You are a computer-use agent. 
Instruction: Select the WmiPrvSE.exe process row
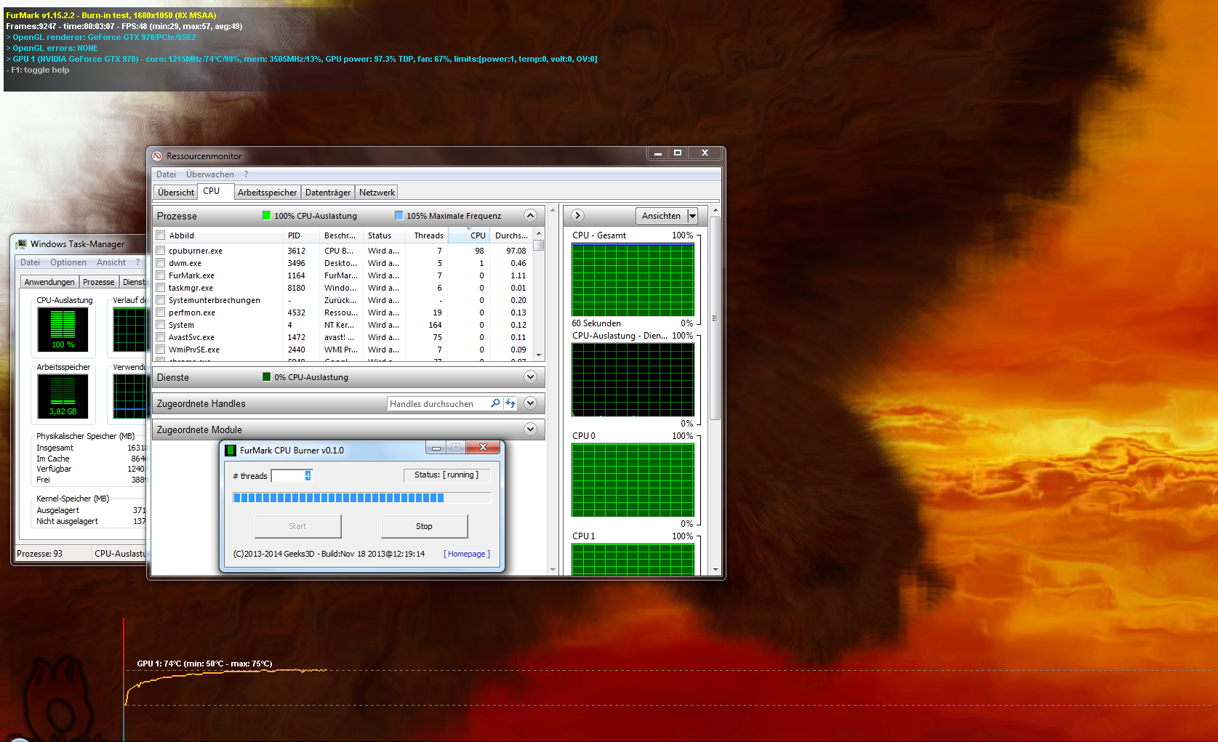[x=343, y=350]
